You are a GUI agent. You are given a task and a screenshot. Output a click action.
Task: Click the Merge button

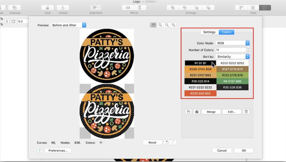(x=211, y=112)
